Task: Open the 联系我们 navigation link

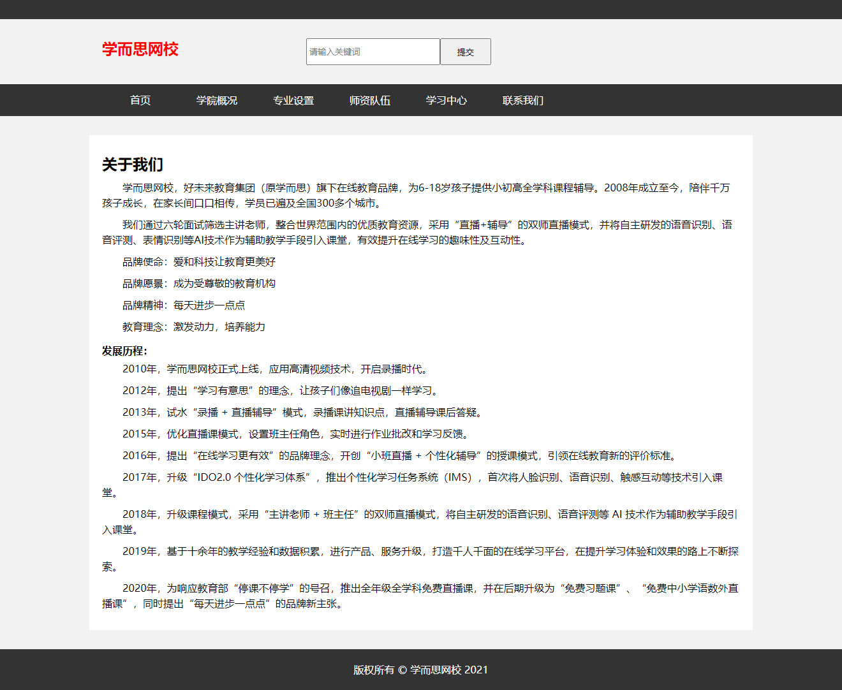Action: pos(523,100)
